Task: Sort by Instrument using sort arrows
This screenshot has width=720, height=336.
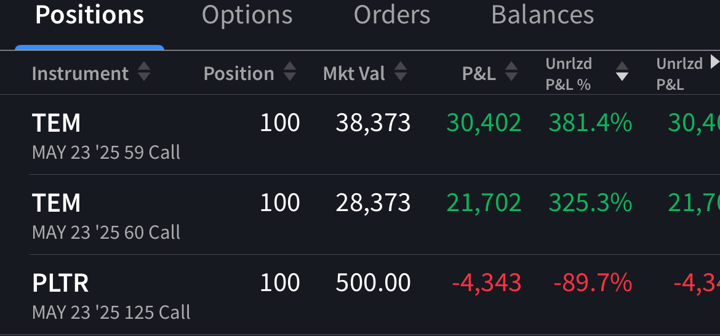Action: 144,73
